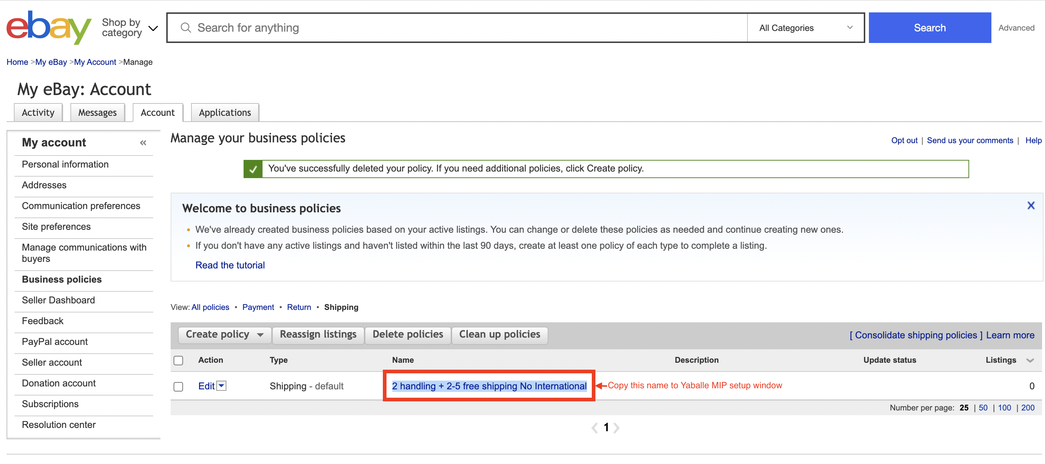The width and height of the screenshot is (1045, 464).
Task: Open Advanced search link
Action: [x=1016, y=28]
